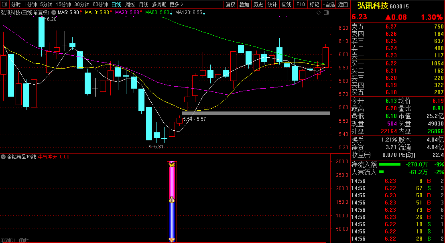Image resolution: width=445 pixels, height=243 pixels.
Task: Select the 30分钟 period tab
Action: [x=82, y=4]
